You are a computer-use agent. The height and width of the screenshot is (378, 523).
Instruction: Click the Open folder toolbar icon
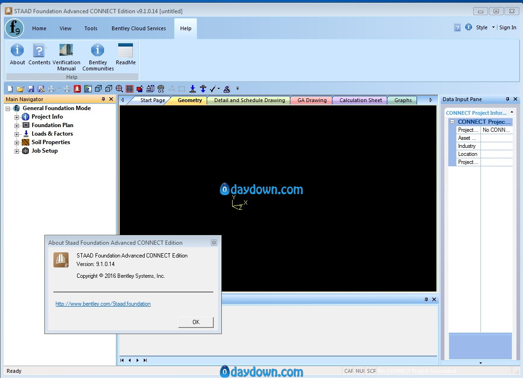point(20,89)
